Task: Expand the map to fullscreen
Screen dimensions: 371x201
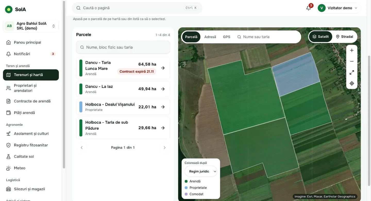Action: [352, 72]
